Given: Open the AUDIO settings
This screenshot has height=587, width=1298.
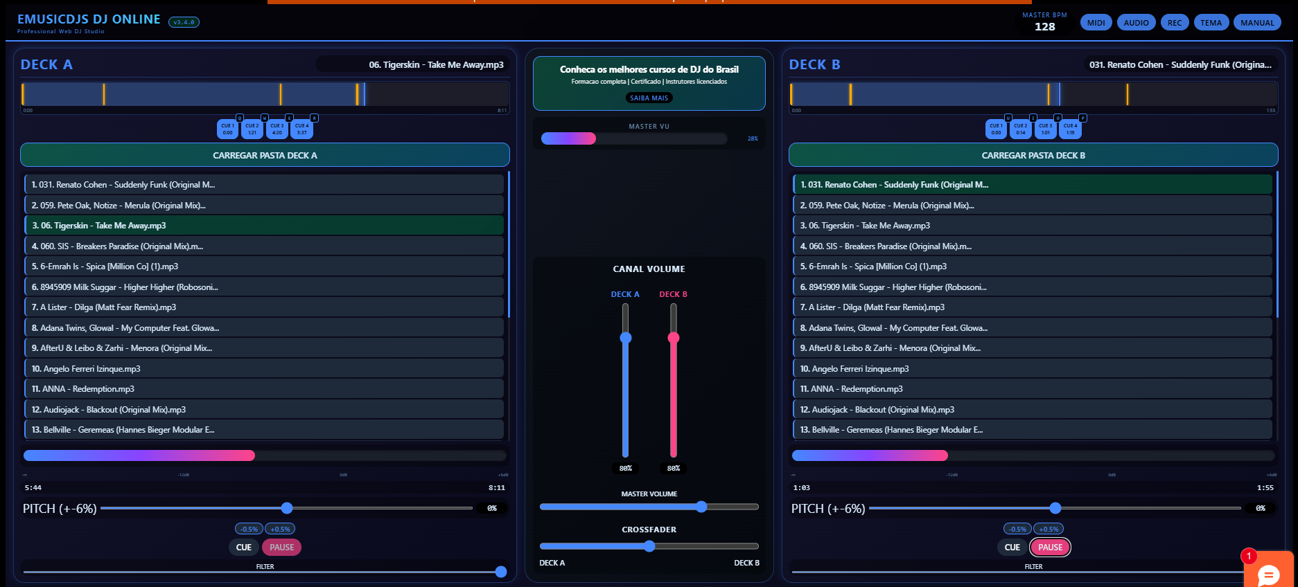Looking at the screenshot, I should point(1137,23).
